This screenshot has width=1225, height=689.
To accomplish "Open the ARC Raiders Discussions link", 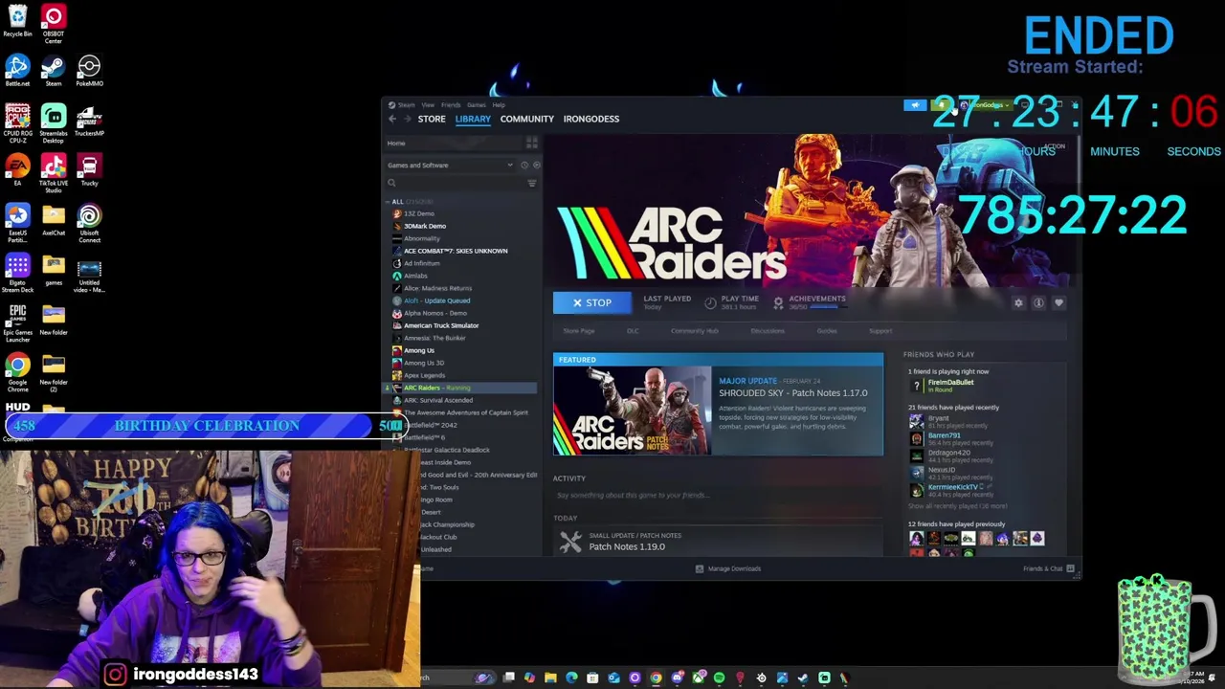I will point(768,331).
